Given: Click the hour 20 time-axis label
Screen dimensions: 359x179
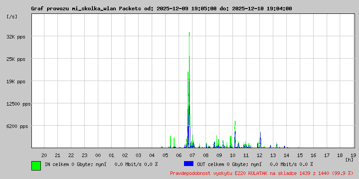Looking at the screenshot, I should point(44,155).
